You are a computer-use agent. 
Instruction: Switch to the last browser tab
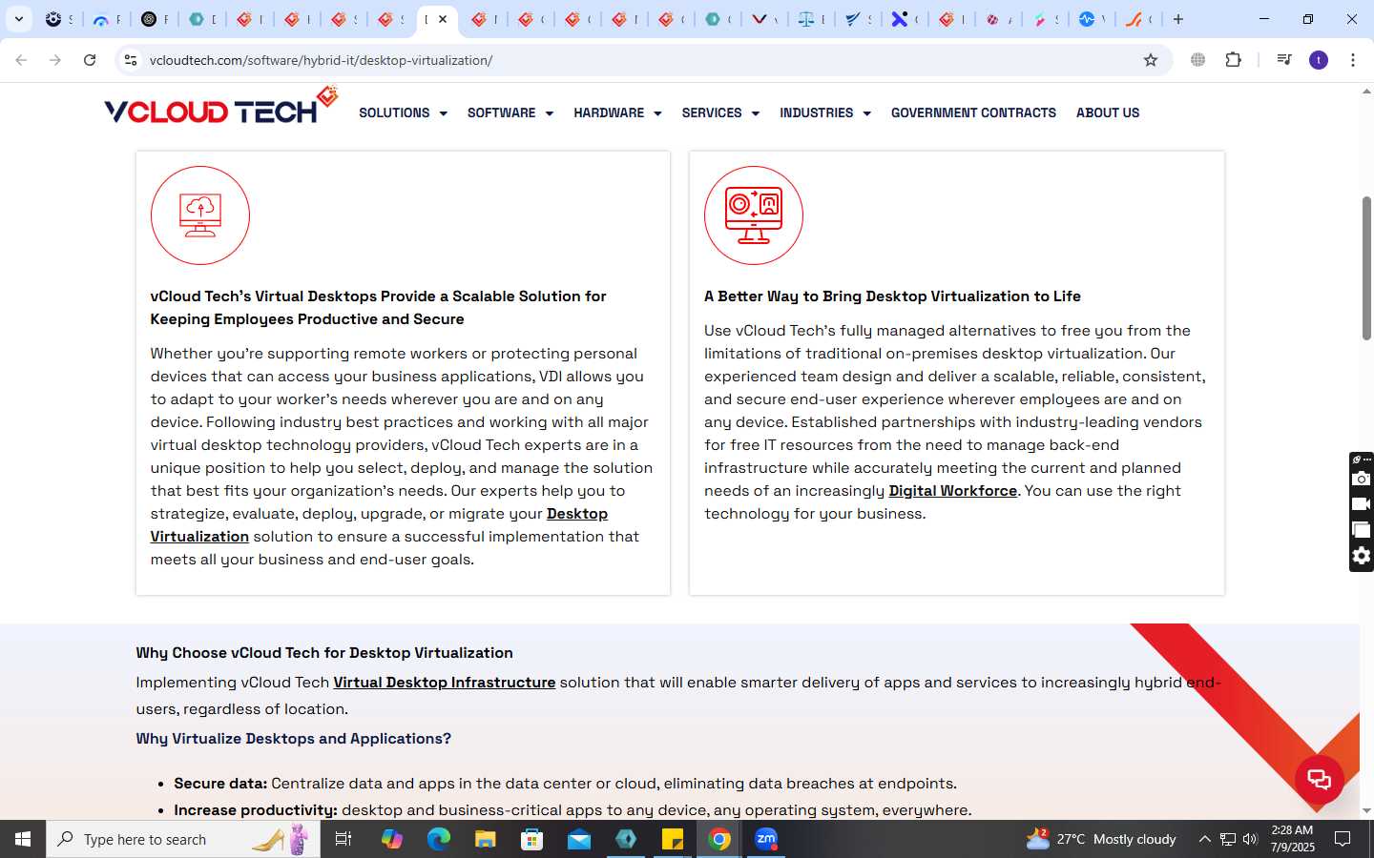click(1137, 19)
